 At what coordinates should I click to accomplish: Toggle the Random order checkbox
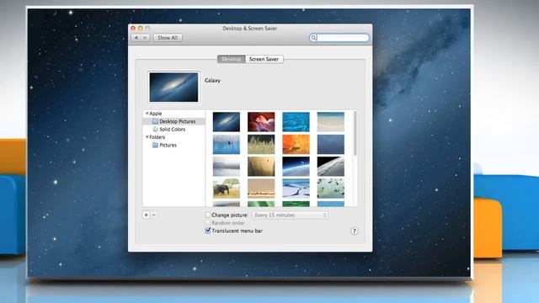tap(208, 223)
